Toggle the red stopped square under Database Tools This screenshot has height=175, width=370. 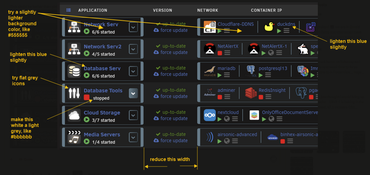(x=87, y=97)
